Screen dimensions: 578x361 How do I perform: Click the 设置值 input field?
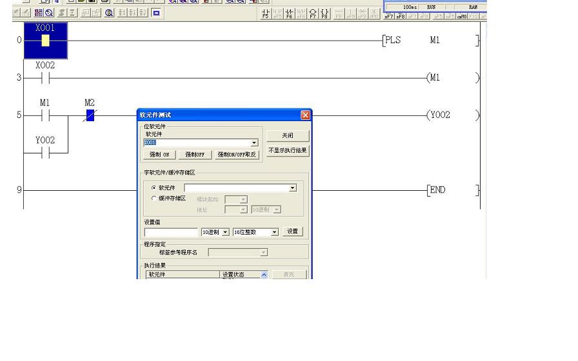(x=171, y=232)
